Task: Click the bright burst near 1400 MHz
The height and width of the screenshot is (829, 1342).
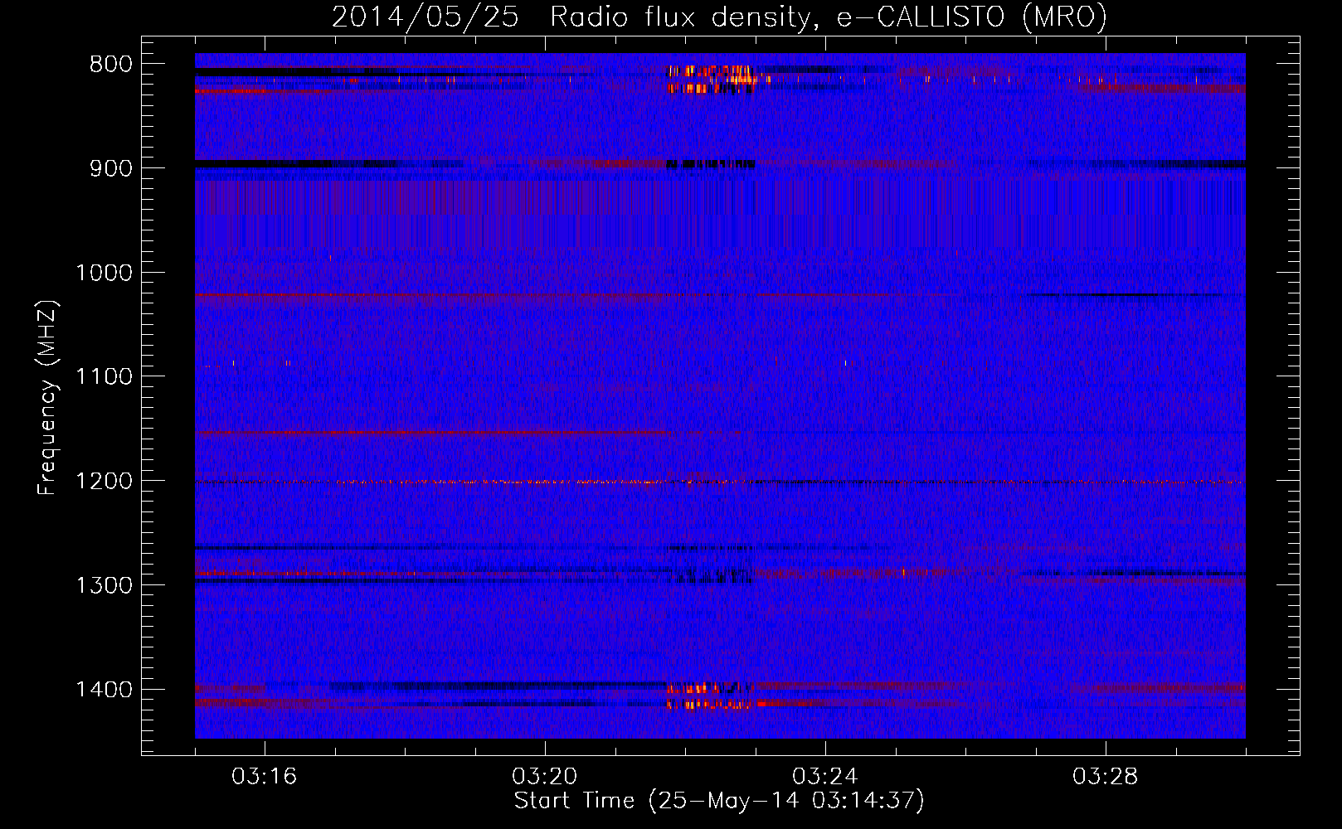Action: click(709, 696)
